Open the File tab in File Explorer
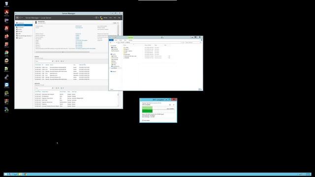 pos(111,40)
